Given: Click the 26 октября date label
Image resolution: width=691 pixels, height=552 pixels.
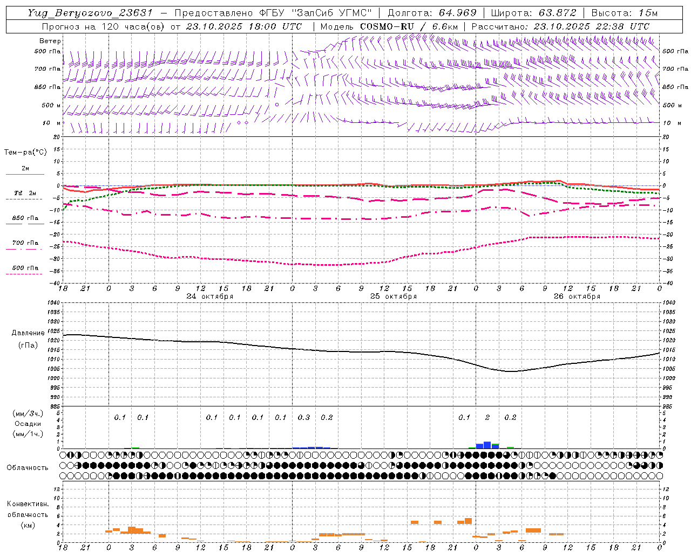Looking at the screenshot, I should pyautogui.click(x=577, y=296).
